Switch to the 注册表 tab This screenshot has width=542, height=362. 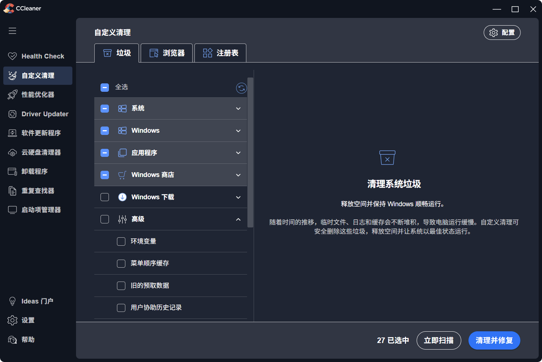[x=220, y=53]
